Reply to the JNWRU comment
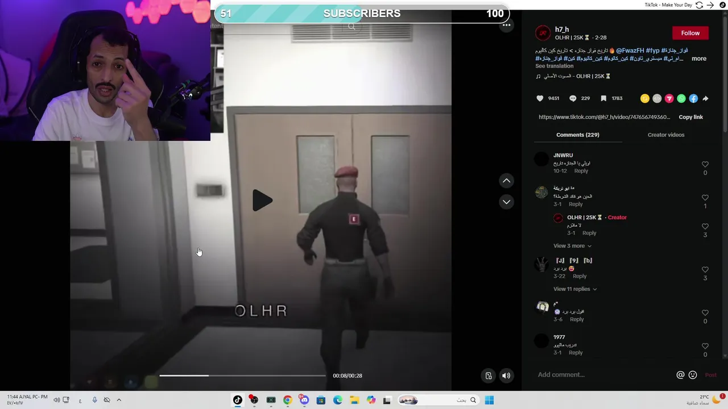The width and height of the screenshot is (728, 409). tap(581, 171)
